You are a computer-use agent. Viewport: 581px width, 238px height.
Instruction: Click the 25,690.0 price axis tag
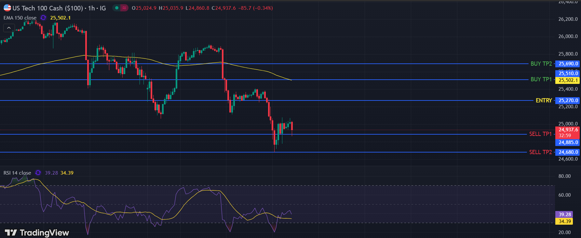click(568, 64)
